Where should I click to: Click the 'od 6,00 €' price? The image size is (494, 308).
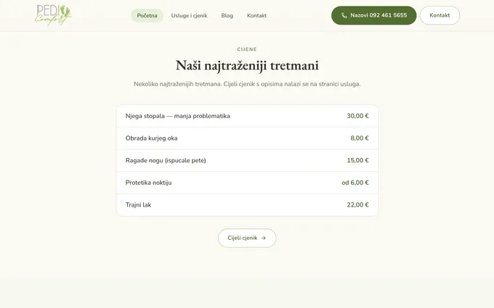[x=355, y=183]
